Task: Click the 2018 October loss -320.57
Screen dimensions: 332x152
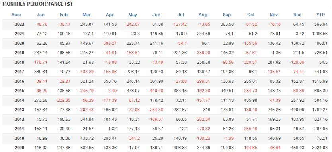Action: (x=250, y=62)
